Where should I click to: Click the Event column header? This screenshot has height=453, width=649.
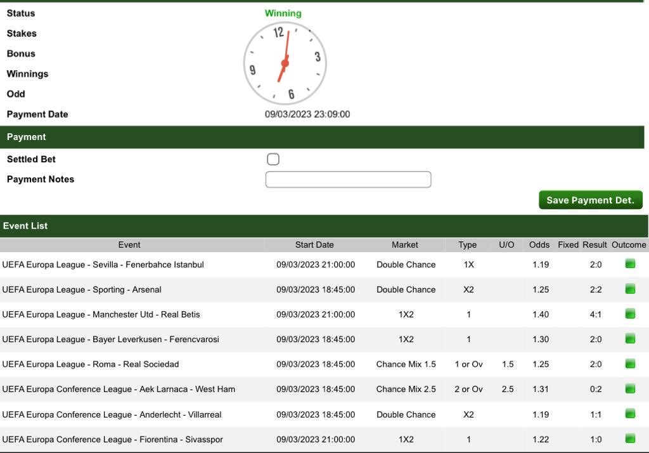[129, 245]
